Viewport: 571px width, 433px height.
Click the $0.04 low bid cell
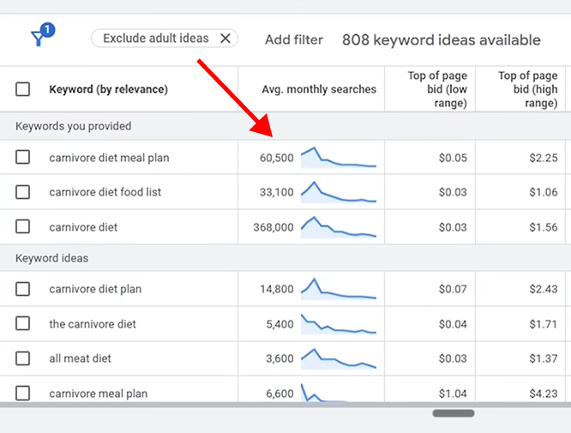453,324
